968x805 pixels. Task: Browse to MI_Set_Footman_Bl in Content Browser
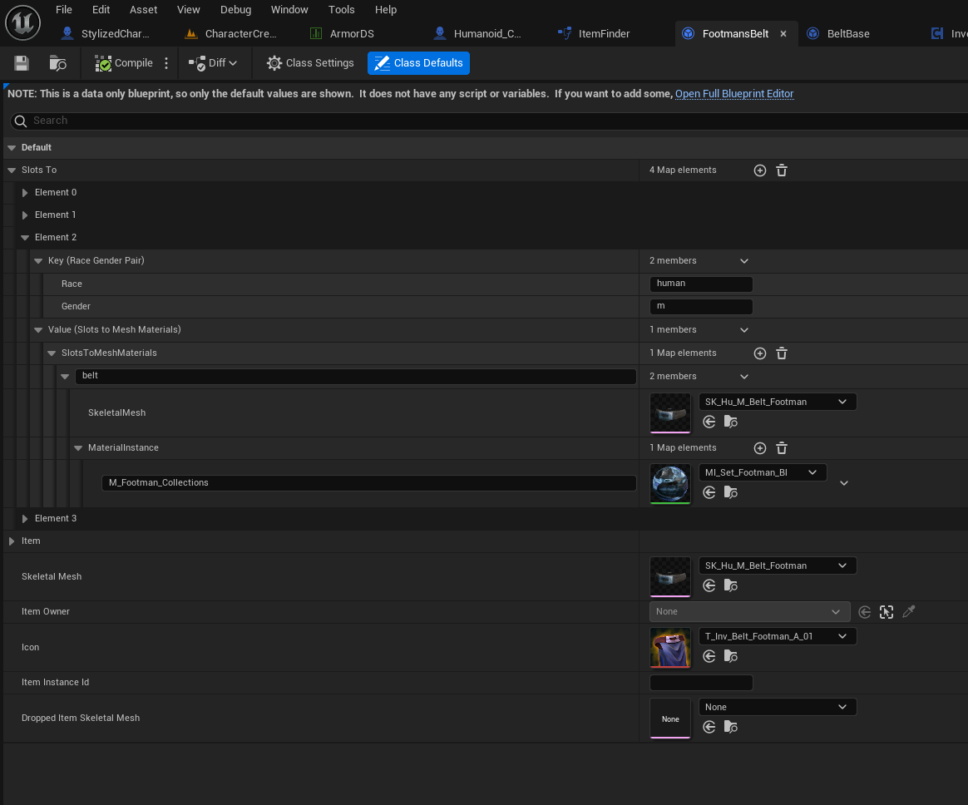pos(731,492)
